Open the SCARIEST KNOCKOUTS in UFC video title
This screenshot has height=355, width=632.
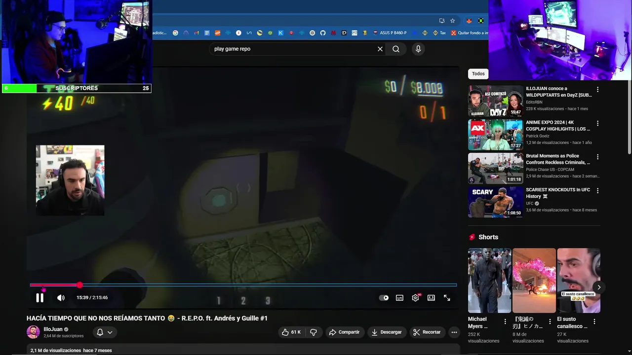[x=558, y=193]
